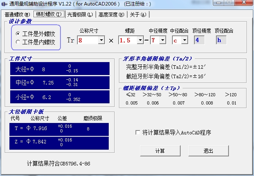This screenshot has height=176, width=254.
Task: Click the 0.007 pitch deviation value
Action: point(179,103)
